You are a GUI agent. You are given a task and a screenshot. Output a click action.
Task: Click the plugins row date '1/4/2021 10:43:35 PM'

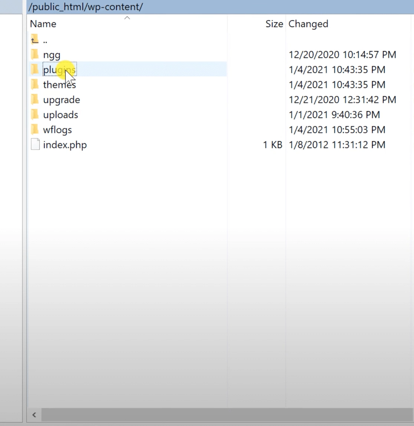click(337, 70)
